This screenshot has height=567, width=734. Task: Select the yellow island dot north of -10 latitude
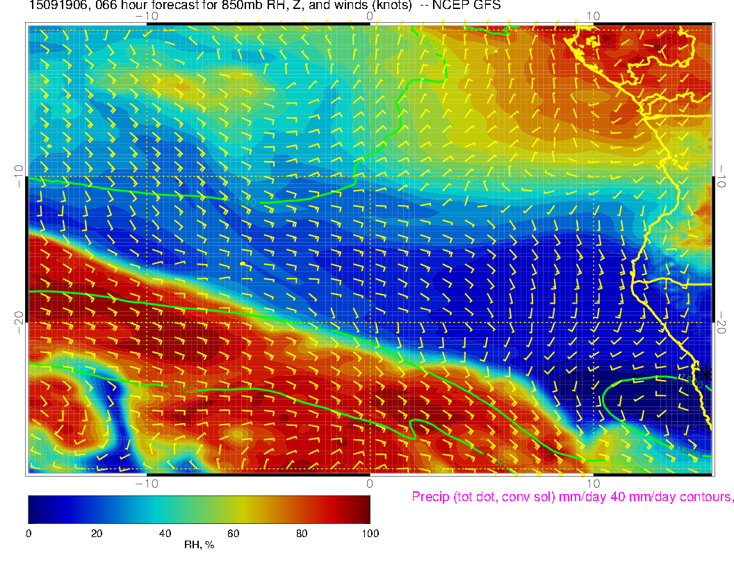[x=49, y=147]
